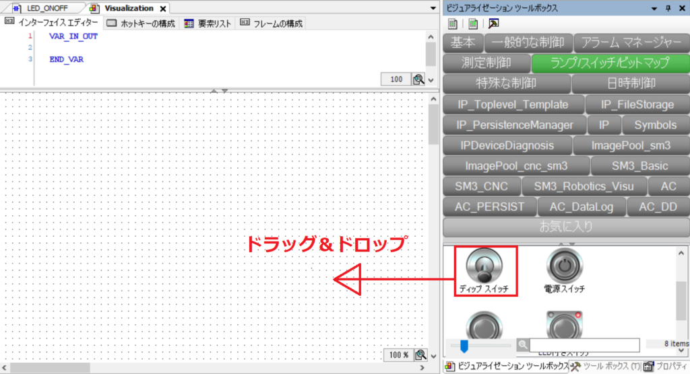Click the magnifier icon beside the 100 % zoom
Viewport: 690px width, 374px height.
420,354
